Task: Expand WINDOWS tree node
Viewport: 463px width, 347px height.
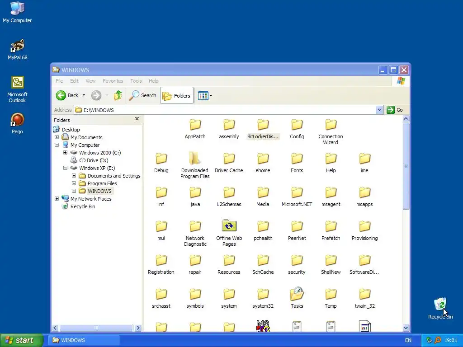Action: pos(74,191)
